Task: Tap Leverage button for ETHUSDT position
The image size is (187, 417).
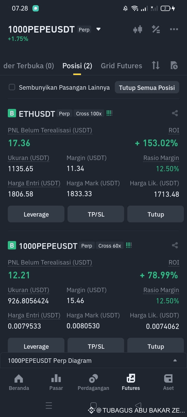Action: (x=36, y=214)
